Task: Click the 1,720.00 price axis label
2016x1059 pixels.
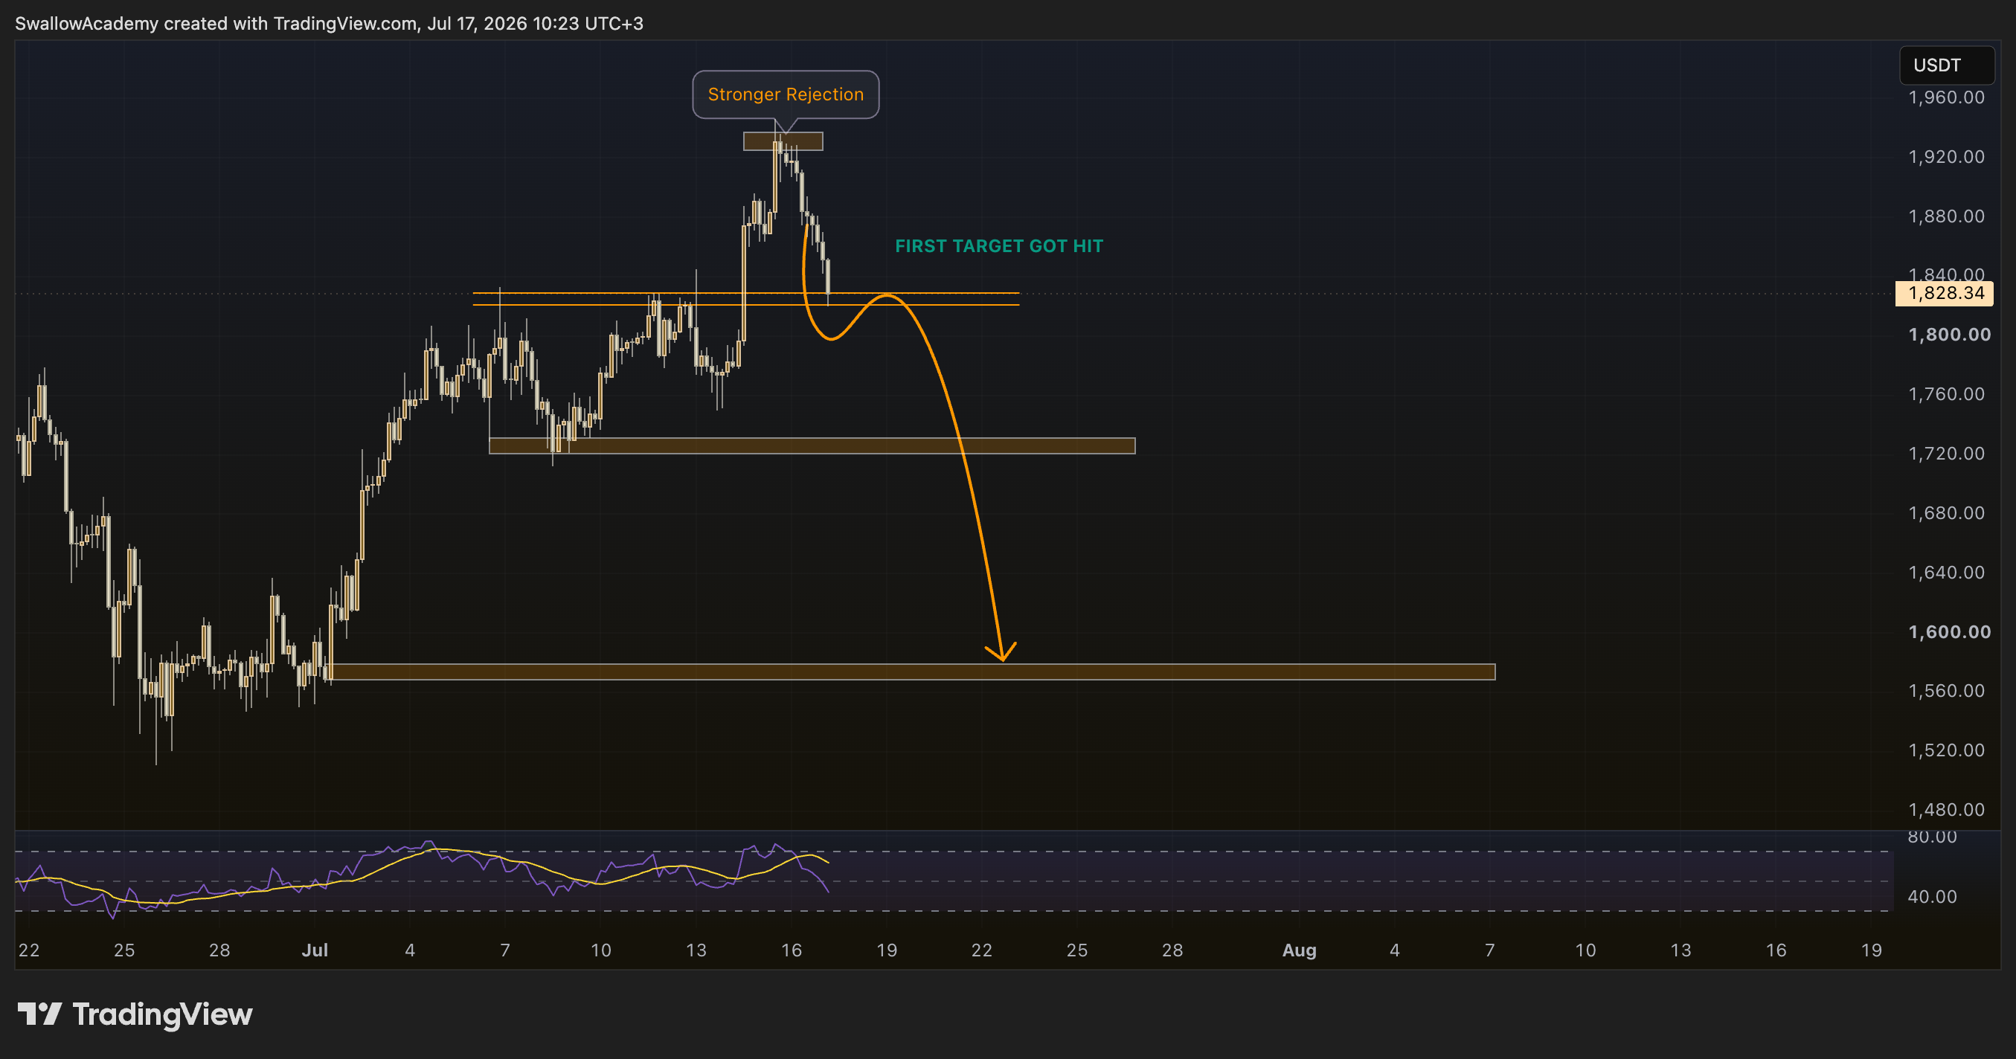Action: 1946,454
